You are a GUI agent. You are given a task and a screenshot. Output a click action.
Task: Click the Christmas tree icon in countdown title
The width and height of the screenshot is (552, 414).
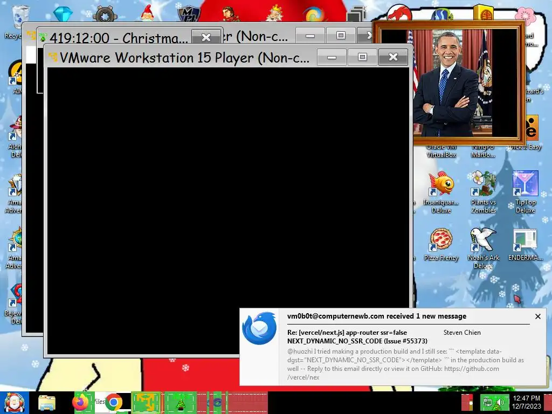point(43,37)
